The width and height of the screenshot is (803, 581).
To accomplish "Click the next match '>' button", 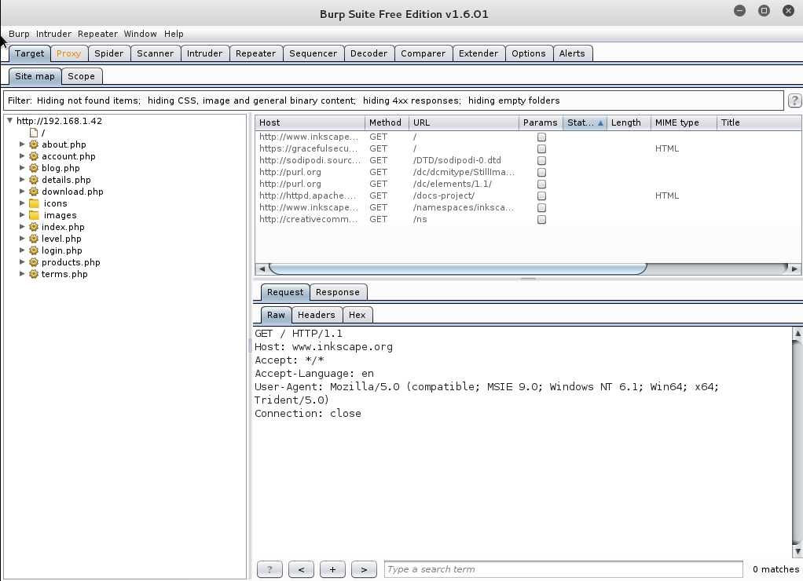I will pos(364,569).
